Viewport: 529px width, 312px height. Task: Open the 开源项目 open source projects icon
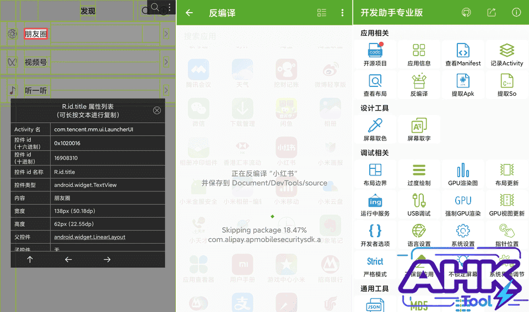point(375,54)
